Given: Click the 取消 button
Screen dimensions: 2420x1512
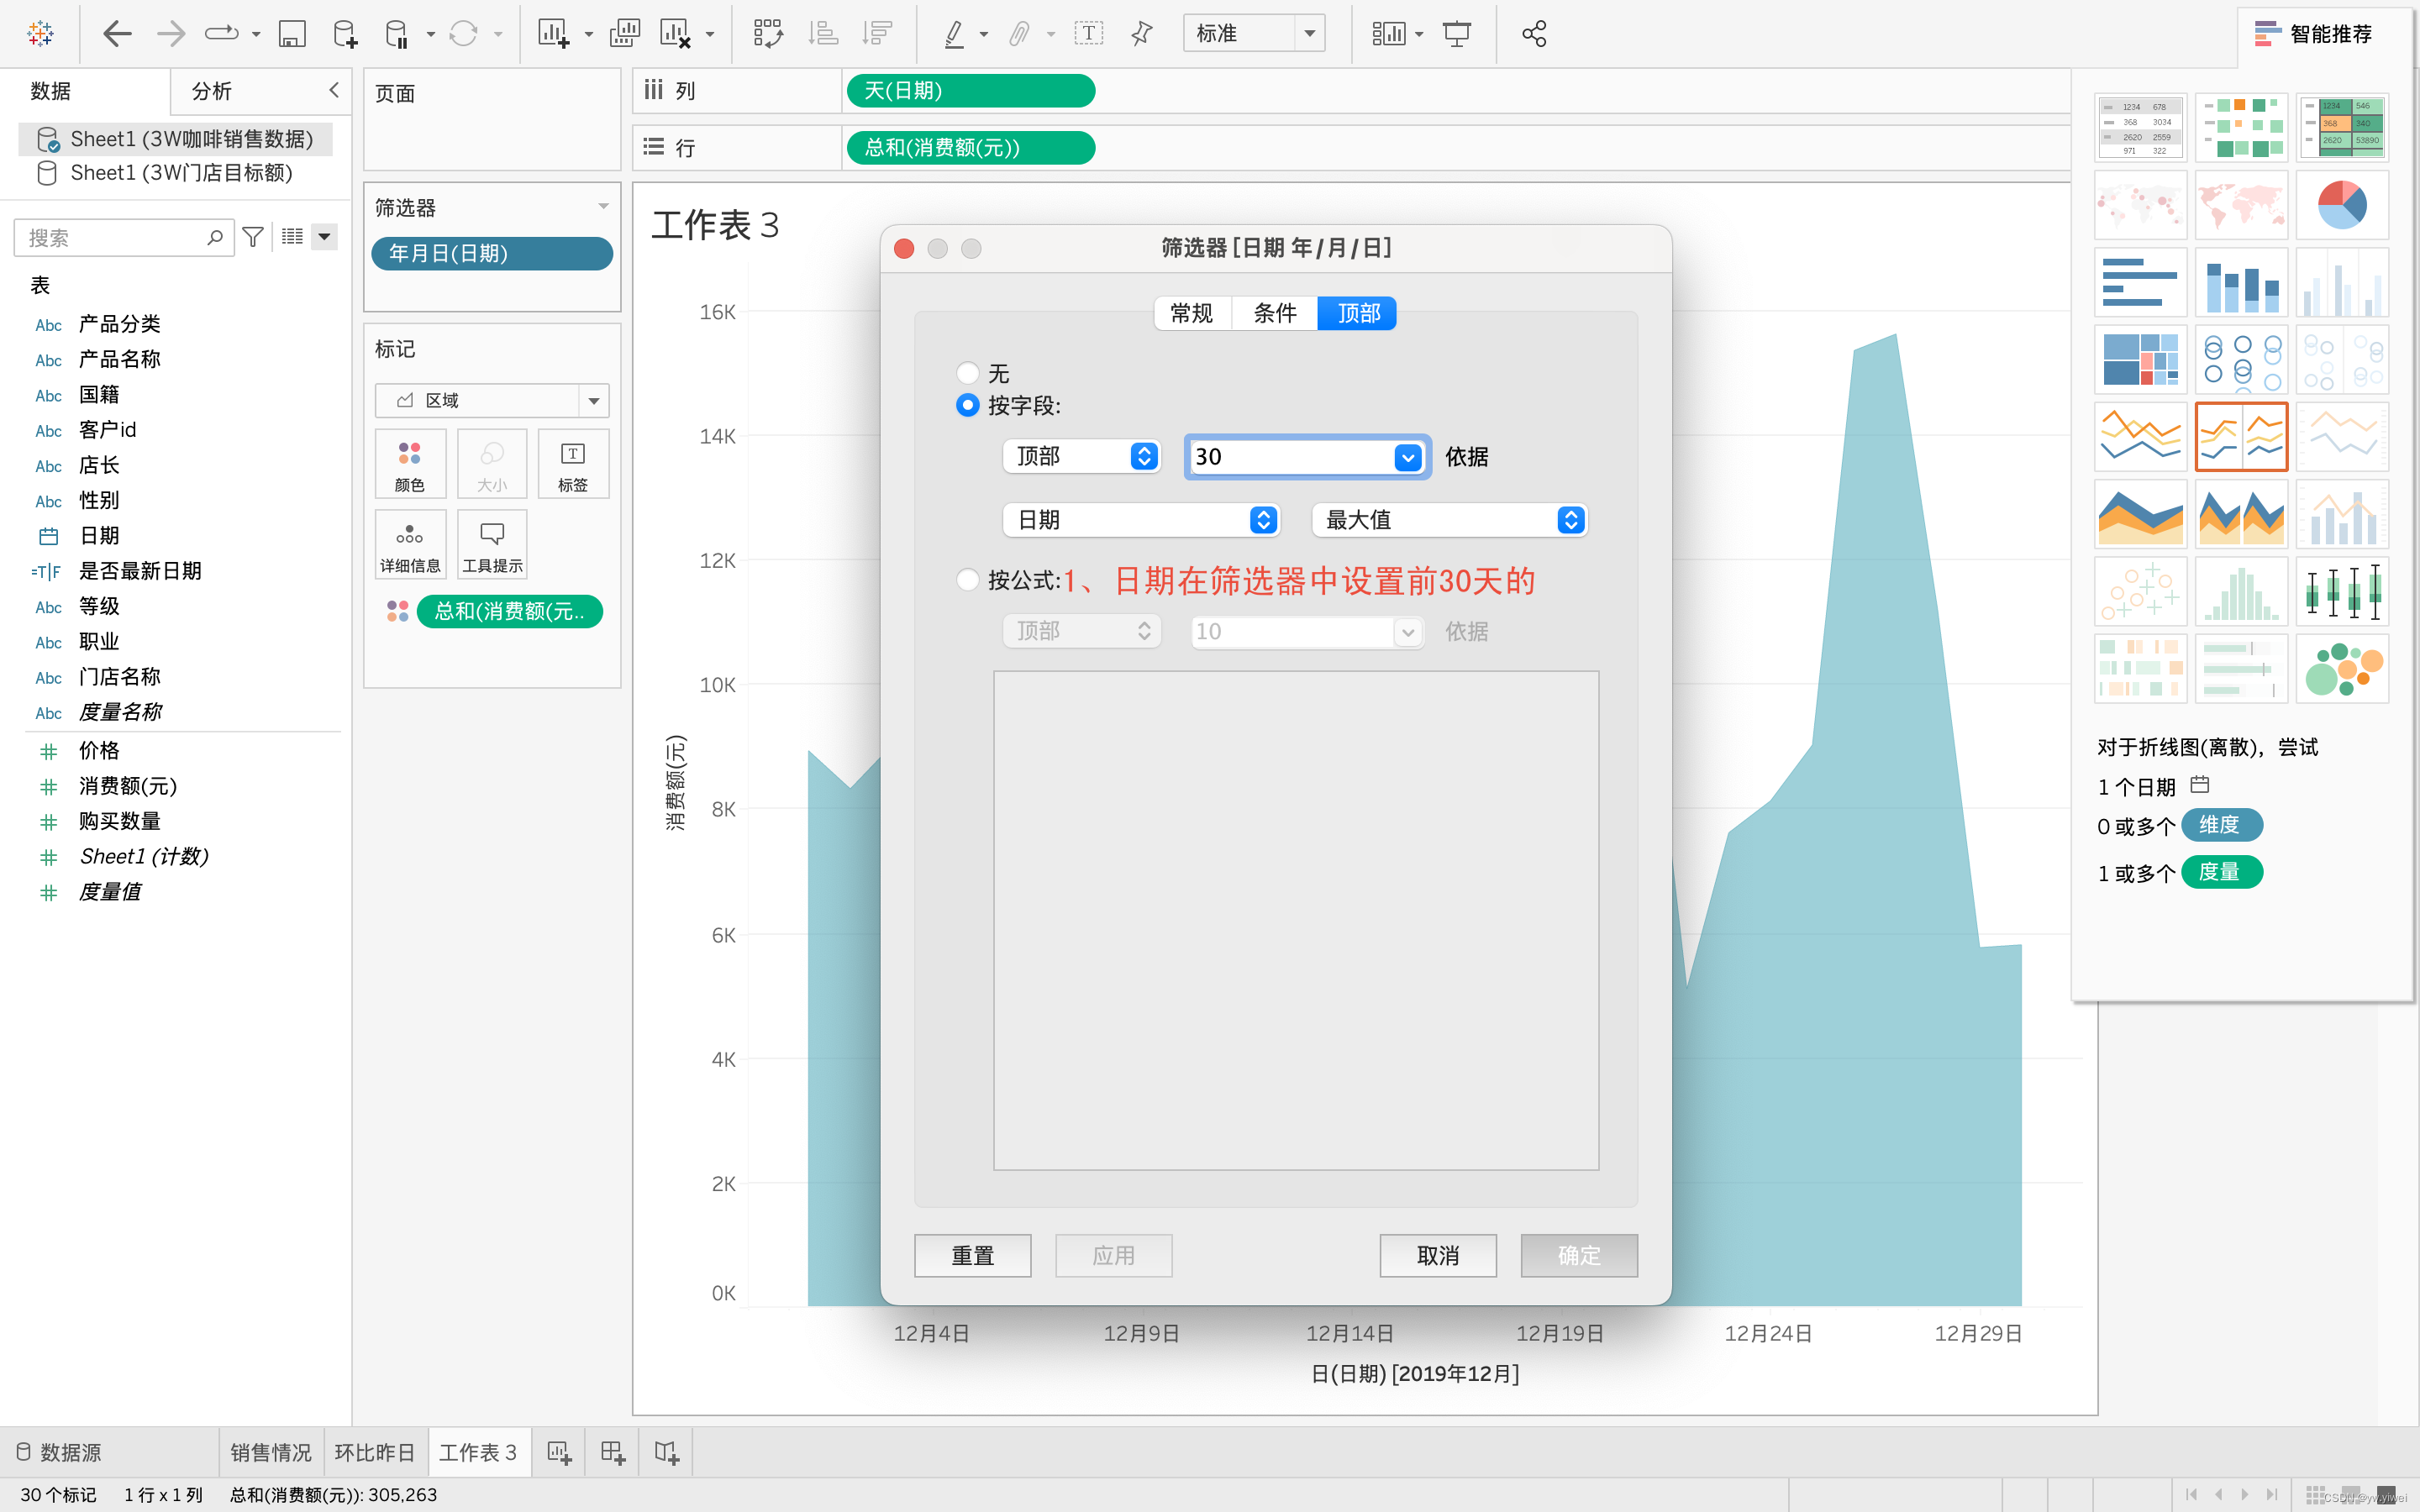Looking at the screenshot, I should 1438,1255.
